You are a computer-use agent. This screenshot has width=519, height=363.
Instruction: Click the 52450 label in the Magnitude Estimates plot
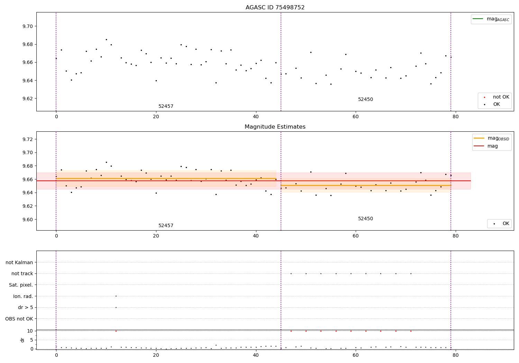365,219
